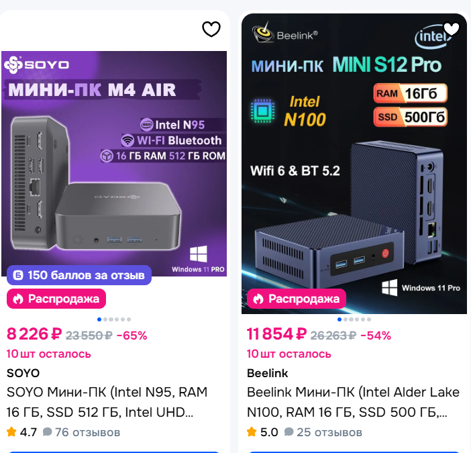Select first carousel dot under Beelink image

tap(339, 319)
